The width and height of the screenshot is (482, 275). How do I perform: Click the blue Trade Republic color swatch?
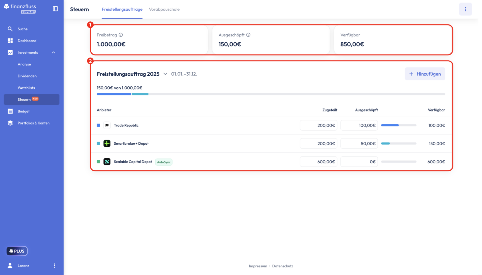[x=98, y=125]
